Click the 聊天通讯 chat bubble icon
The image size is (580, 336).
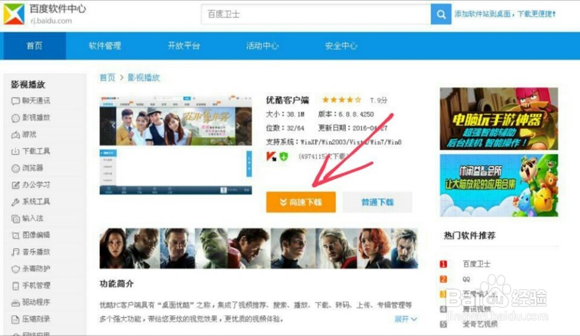pyautogui.click(x=16, y=101)
